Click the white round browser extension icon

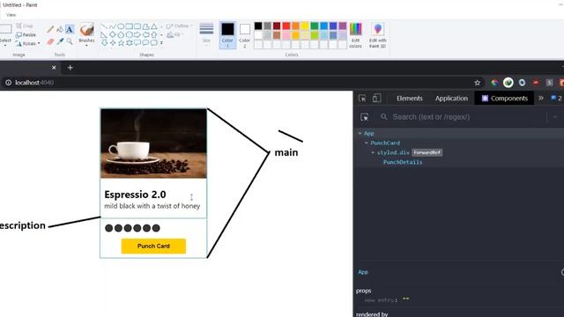508,83
